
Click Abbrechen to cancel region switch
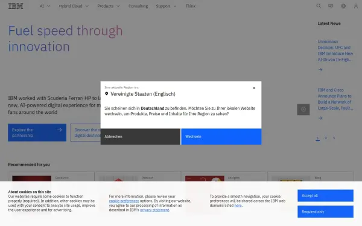pos(141,137)
